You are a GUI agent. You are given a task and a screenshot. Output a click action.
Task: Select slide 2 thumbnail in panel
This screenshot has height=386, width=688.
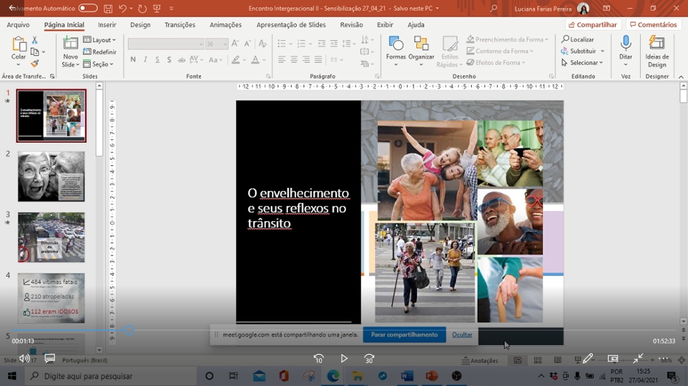pyautogui.click(x=51, y=176)
